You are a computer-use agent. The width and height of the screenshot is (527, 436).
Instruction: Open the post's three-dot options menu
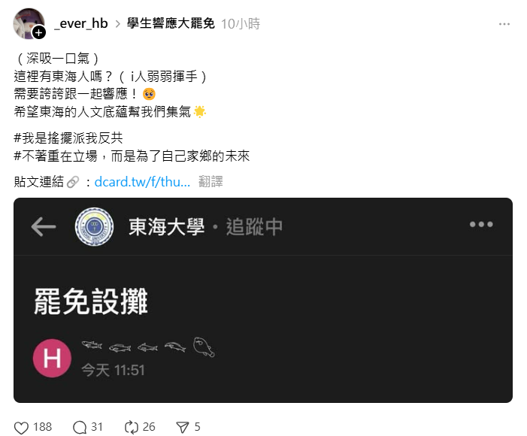click(504, 24)
